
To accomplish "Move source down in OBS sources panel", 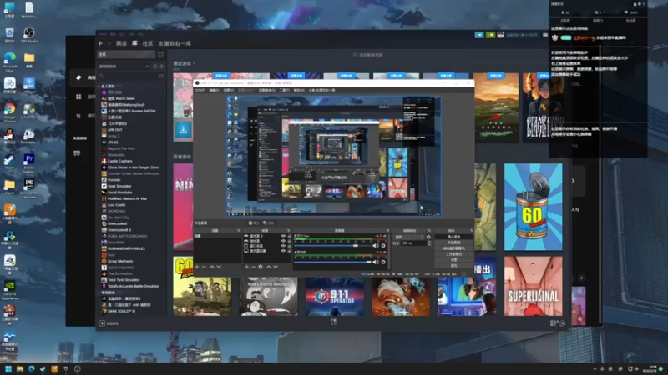I will click(x=276, y=267).
